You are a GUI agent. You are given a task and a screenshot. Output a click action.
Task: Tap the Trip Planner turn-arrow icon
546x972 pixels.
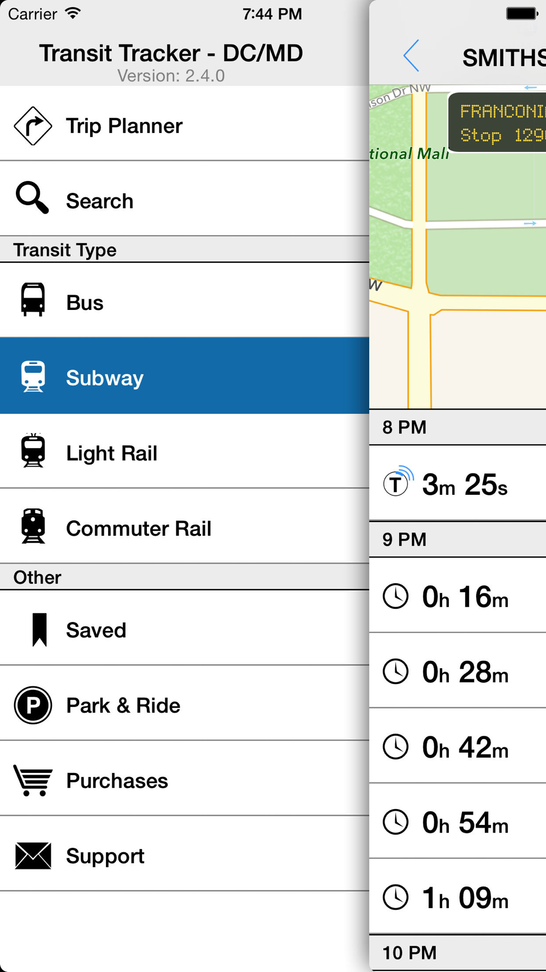click(x=33, y=126)
